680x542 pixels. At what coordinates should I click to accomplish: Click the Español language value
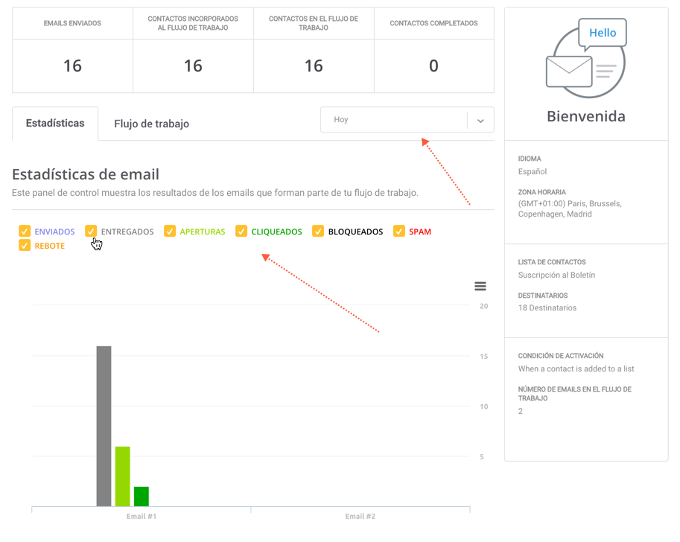(533, 172)
